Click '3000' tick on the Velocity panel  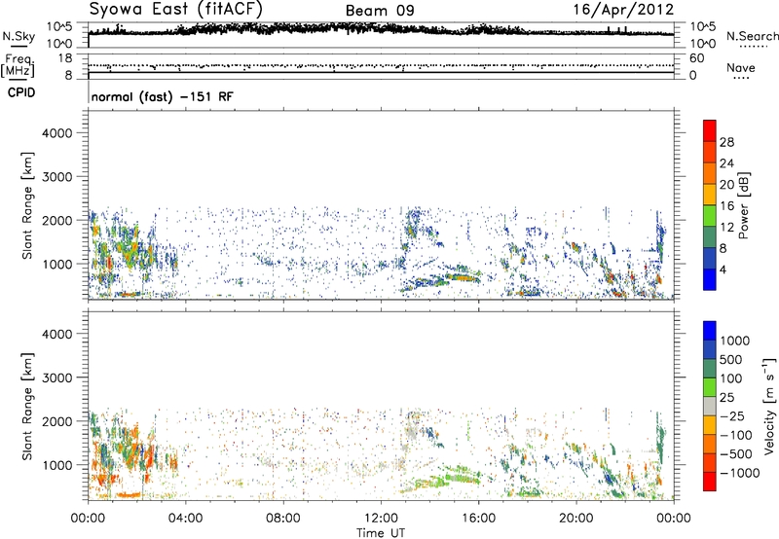tap(56, 377)
